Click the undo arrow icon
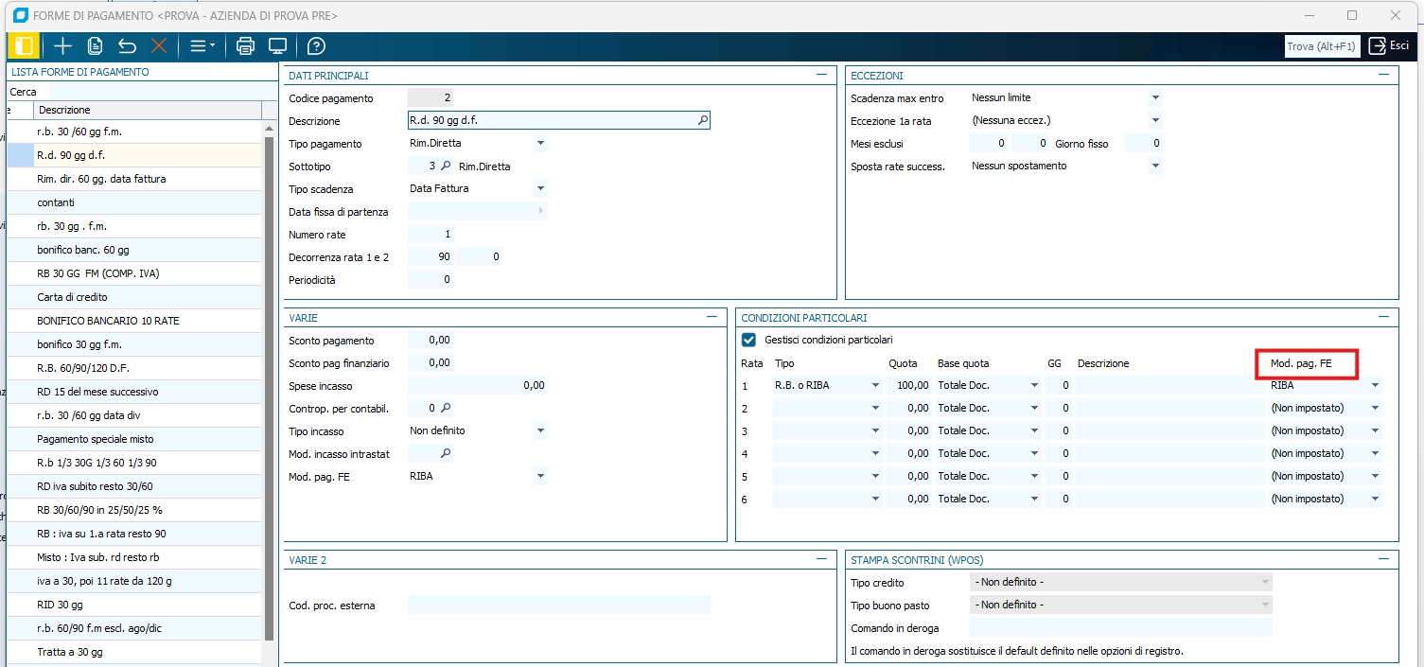 tap(127, 45)
